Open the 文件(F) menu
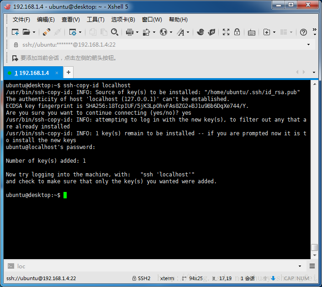 [x=21, y=20]
